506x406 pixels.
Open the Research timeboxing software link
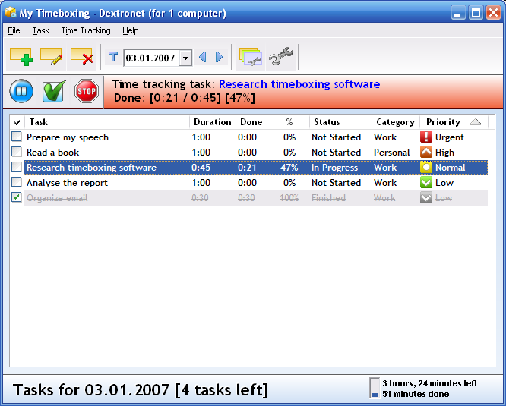[x=299, y=84]
